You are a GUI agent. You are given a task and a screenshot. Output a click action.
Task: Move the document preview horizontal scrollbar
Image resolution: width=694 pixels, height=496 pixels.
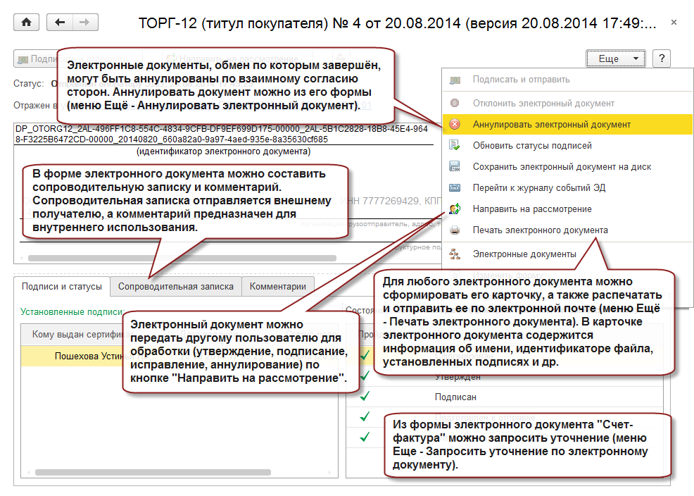pyautogui.click(x=182, y=258)
